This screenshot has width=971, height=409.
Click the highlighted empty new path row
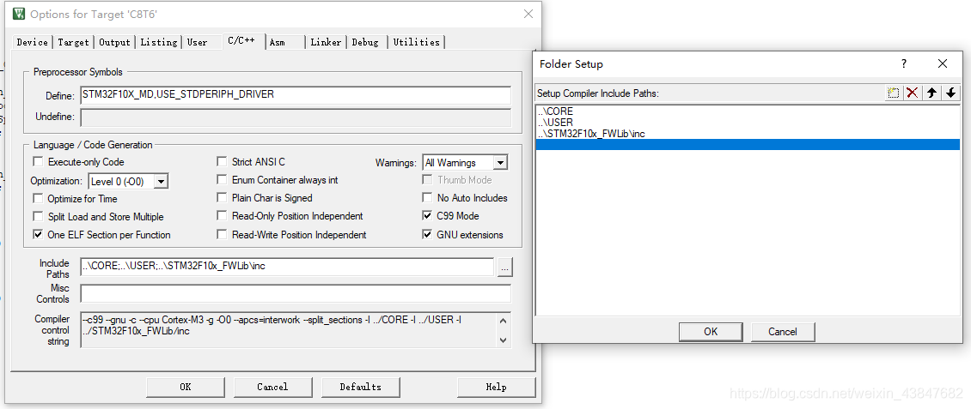tap(748, 145)
